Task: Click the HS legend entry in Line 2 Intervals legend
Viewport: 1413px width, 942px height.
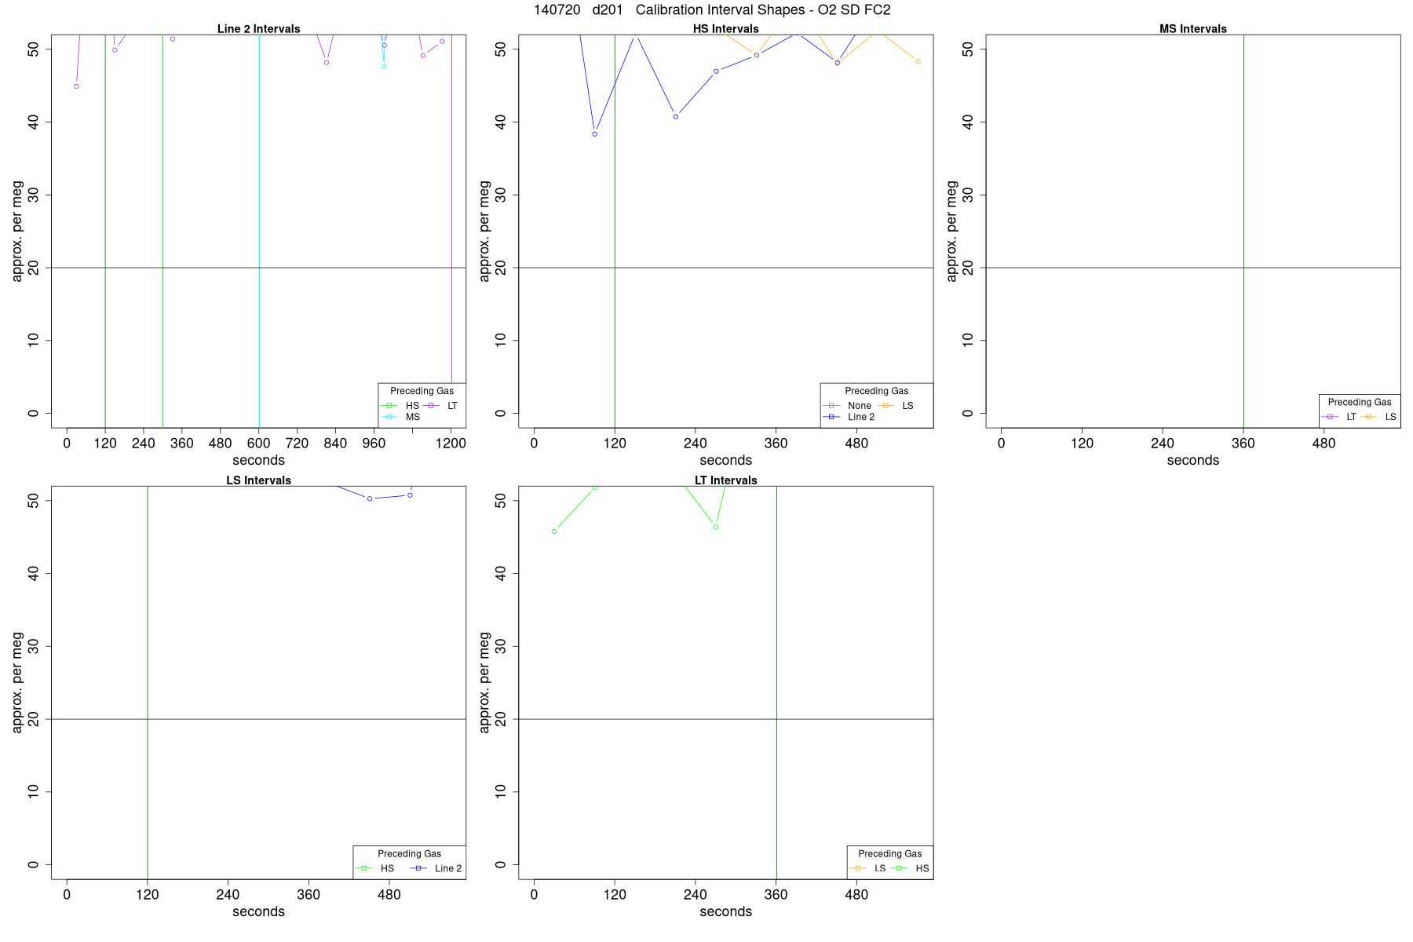Action: [x=400, y=406]
